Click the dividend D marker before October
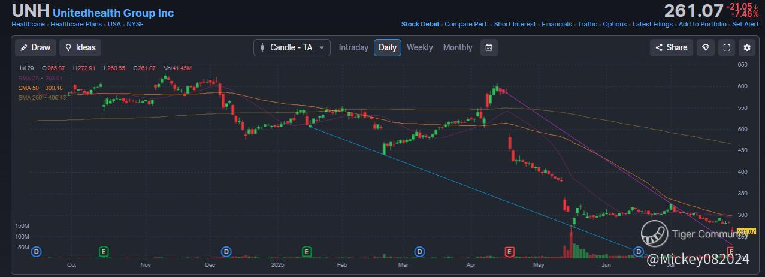Screen dimensions: 765x277 (35, 251)
